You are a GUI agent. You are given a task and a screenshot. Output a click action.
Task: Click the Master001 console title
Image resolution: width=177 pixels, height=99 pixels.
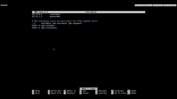[4, 5]
